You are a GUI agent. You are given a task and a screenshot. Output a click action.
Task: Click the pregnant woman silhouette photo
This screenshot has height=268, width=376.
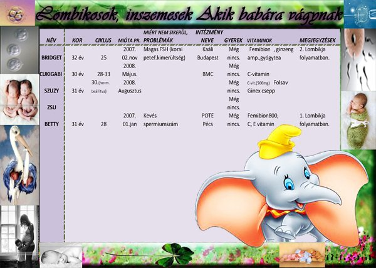pyautogui.click(x=19, y=231)
